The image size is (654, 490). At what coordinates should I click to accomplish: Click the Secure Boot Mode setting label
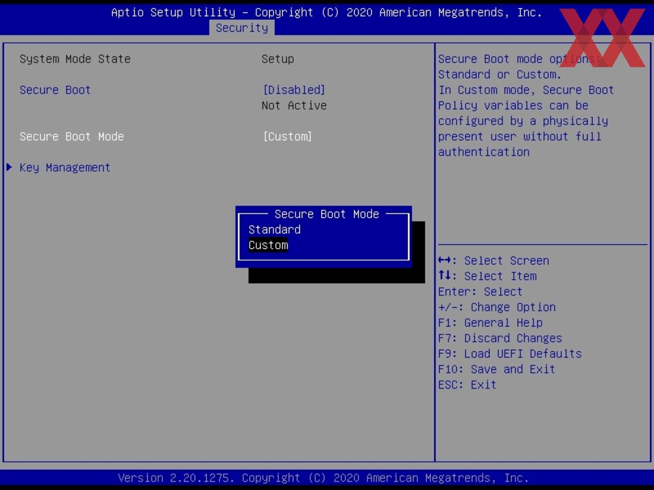coord(72,136)
